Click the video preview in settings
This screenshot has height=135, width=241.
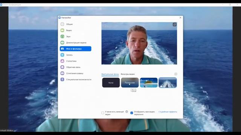coord(139,43)
